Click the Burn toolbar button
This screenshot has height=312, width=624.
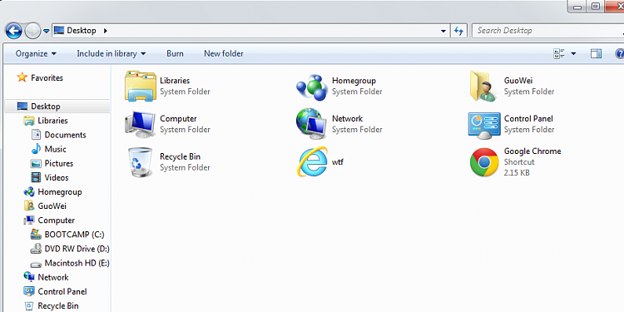tap(175, 53)
